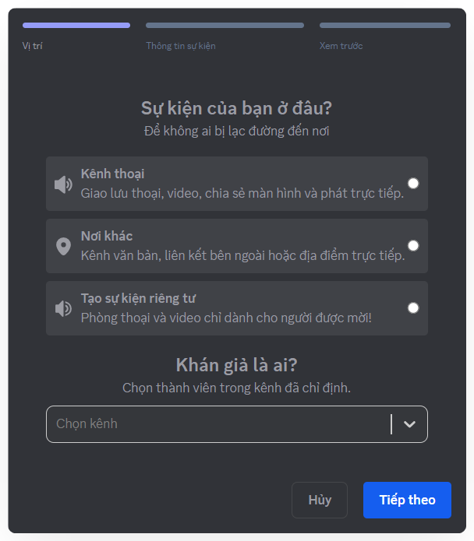The width and height of the screenshot is (474, 541).
Task: Select the Nơi khác radio button
Action: (413, 246)
